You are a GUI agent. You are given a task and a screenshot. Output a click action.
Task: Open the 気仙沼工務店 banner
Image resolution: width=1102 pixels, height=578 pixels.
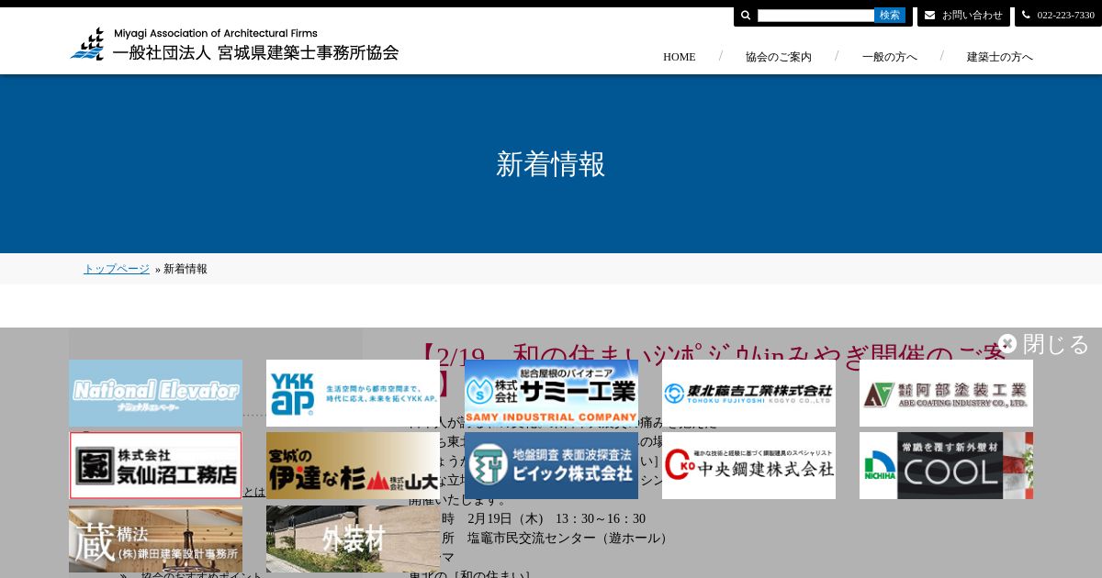pos(155,465)
